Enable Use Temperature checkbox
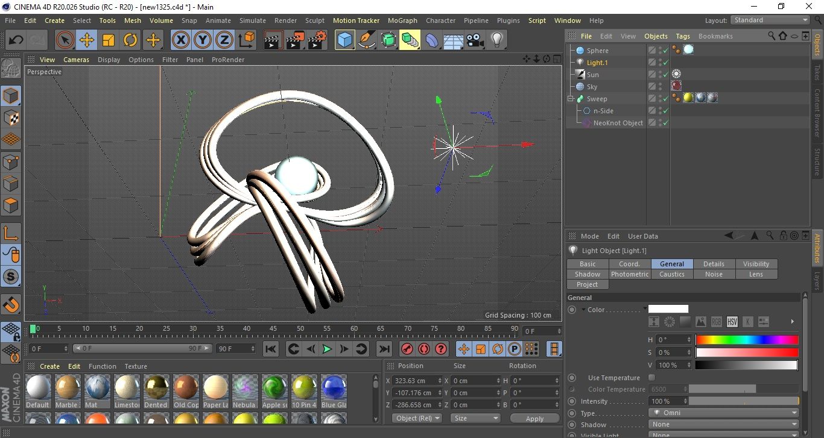Image resolution: width=824 pixels, height=438 pixels. pos(651,378)
